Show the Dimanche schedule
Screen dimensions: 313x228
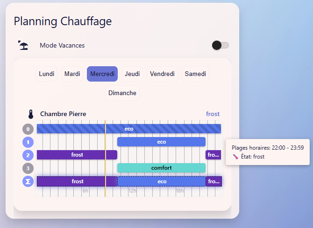[122, 93]
